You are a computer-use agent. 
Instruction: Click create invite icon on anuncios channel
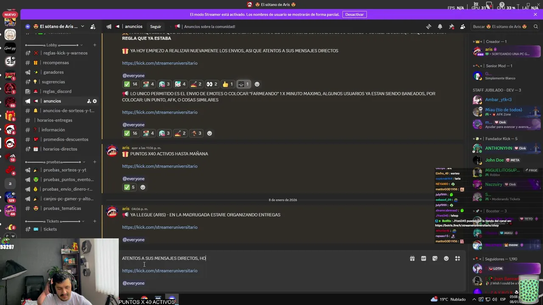pyautogui.click(x=89, y=101)
